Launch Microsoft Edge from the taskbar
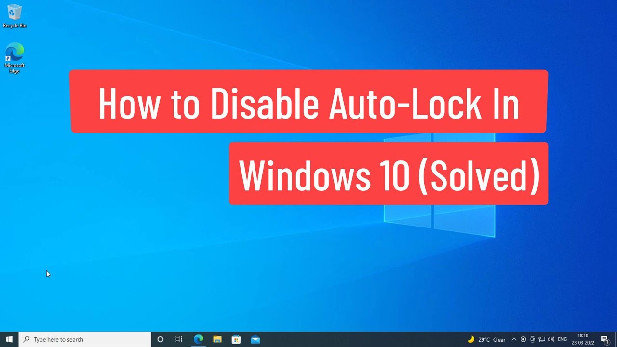This screenshot has width=617, height=347. [x=198, y=339]
